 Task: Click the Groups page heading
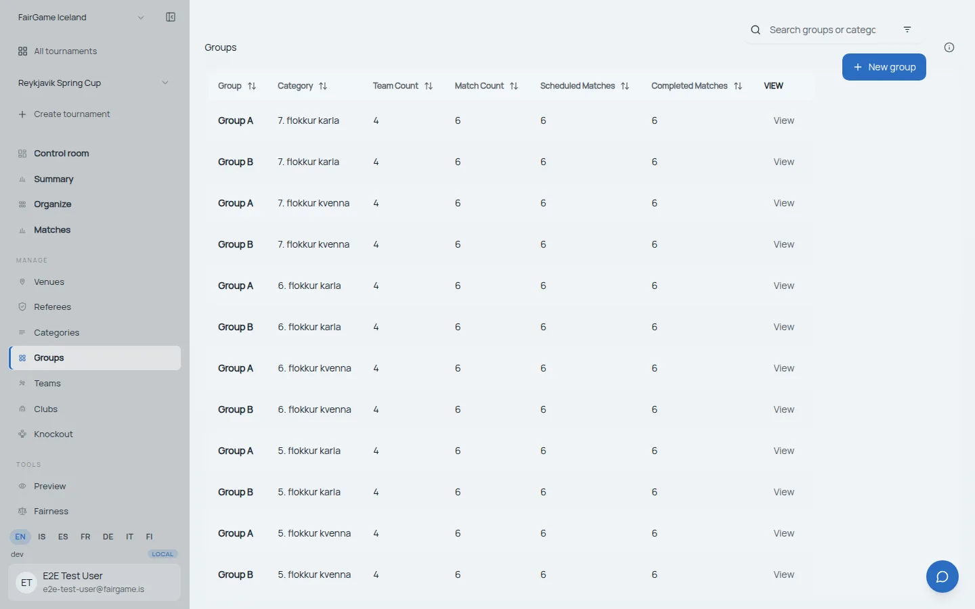[221, 47]
